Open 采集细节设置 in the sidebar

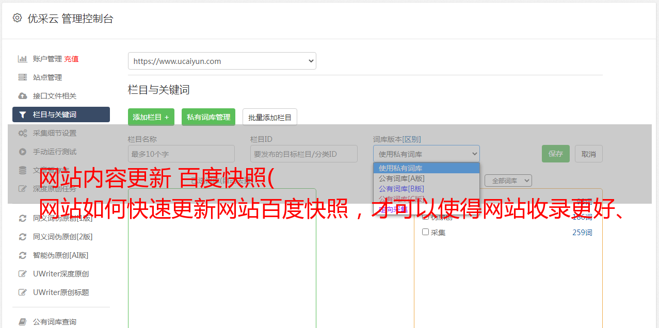tap(55, 133)
